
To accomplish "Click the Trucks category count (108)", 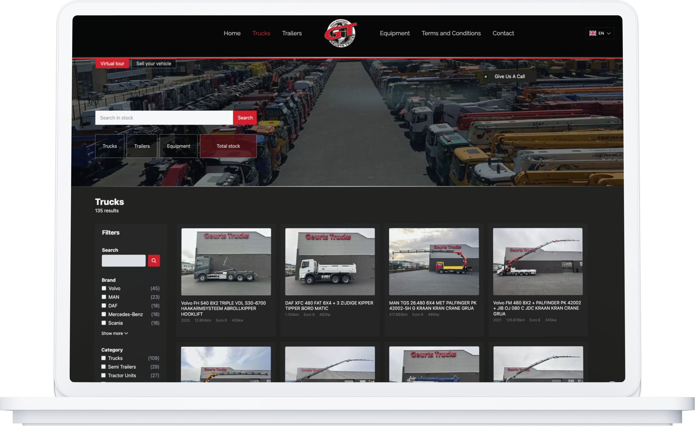I will pos(154,358).
